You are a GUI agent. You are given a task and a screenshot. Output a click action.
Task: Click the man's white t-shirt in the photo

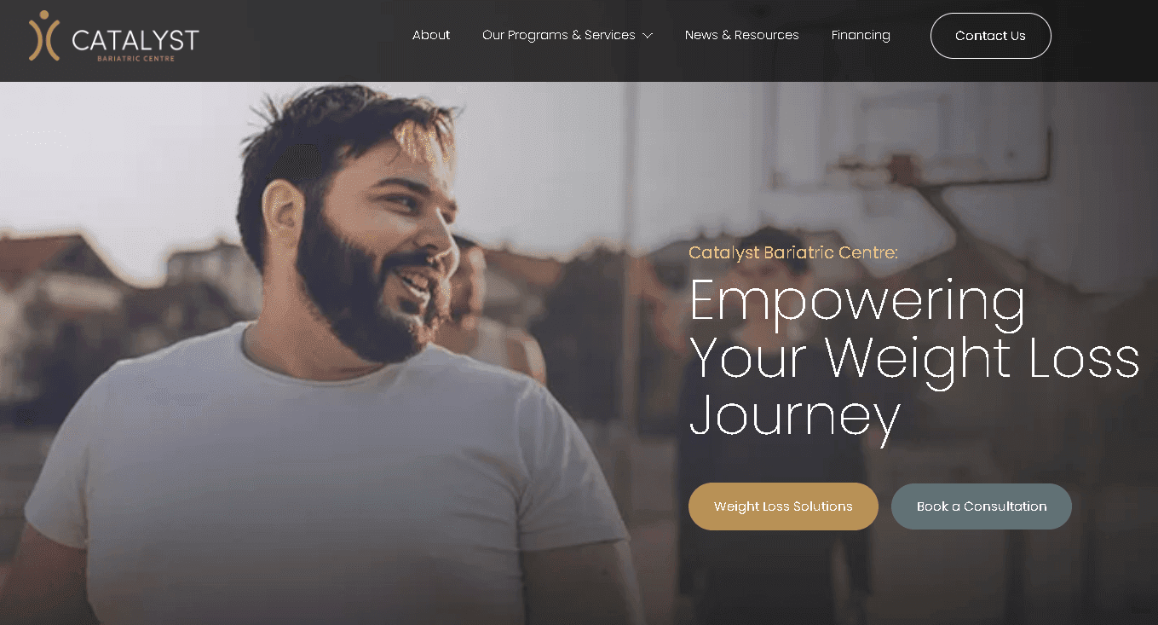324,477
